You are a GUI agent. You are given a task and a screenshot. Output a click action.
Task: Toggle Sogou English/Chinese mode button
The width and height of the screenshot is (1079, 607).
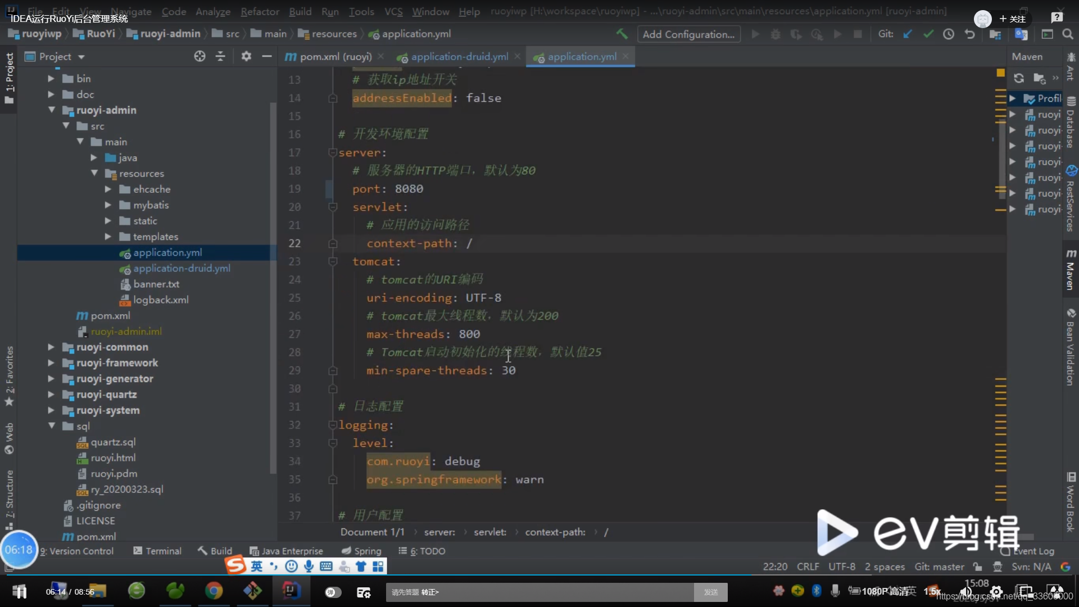click(256, 566)
